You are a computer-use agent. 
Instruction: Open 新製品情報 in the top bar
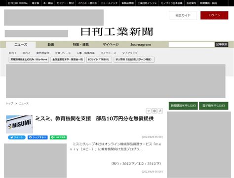[127, 3]
